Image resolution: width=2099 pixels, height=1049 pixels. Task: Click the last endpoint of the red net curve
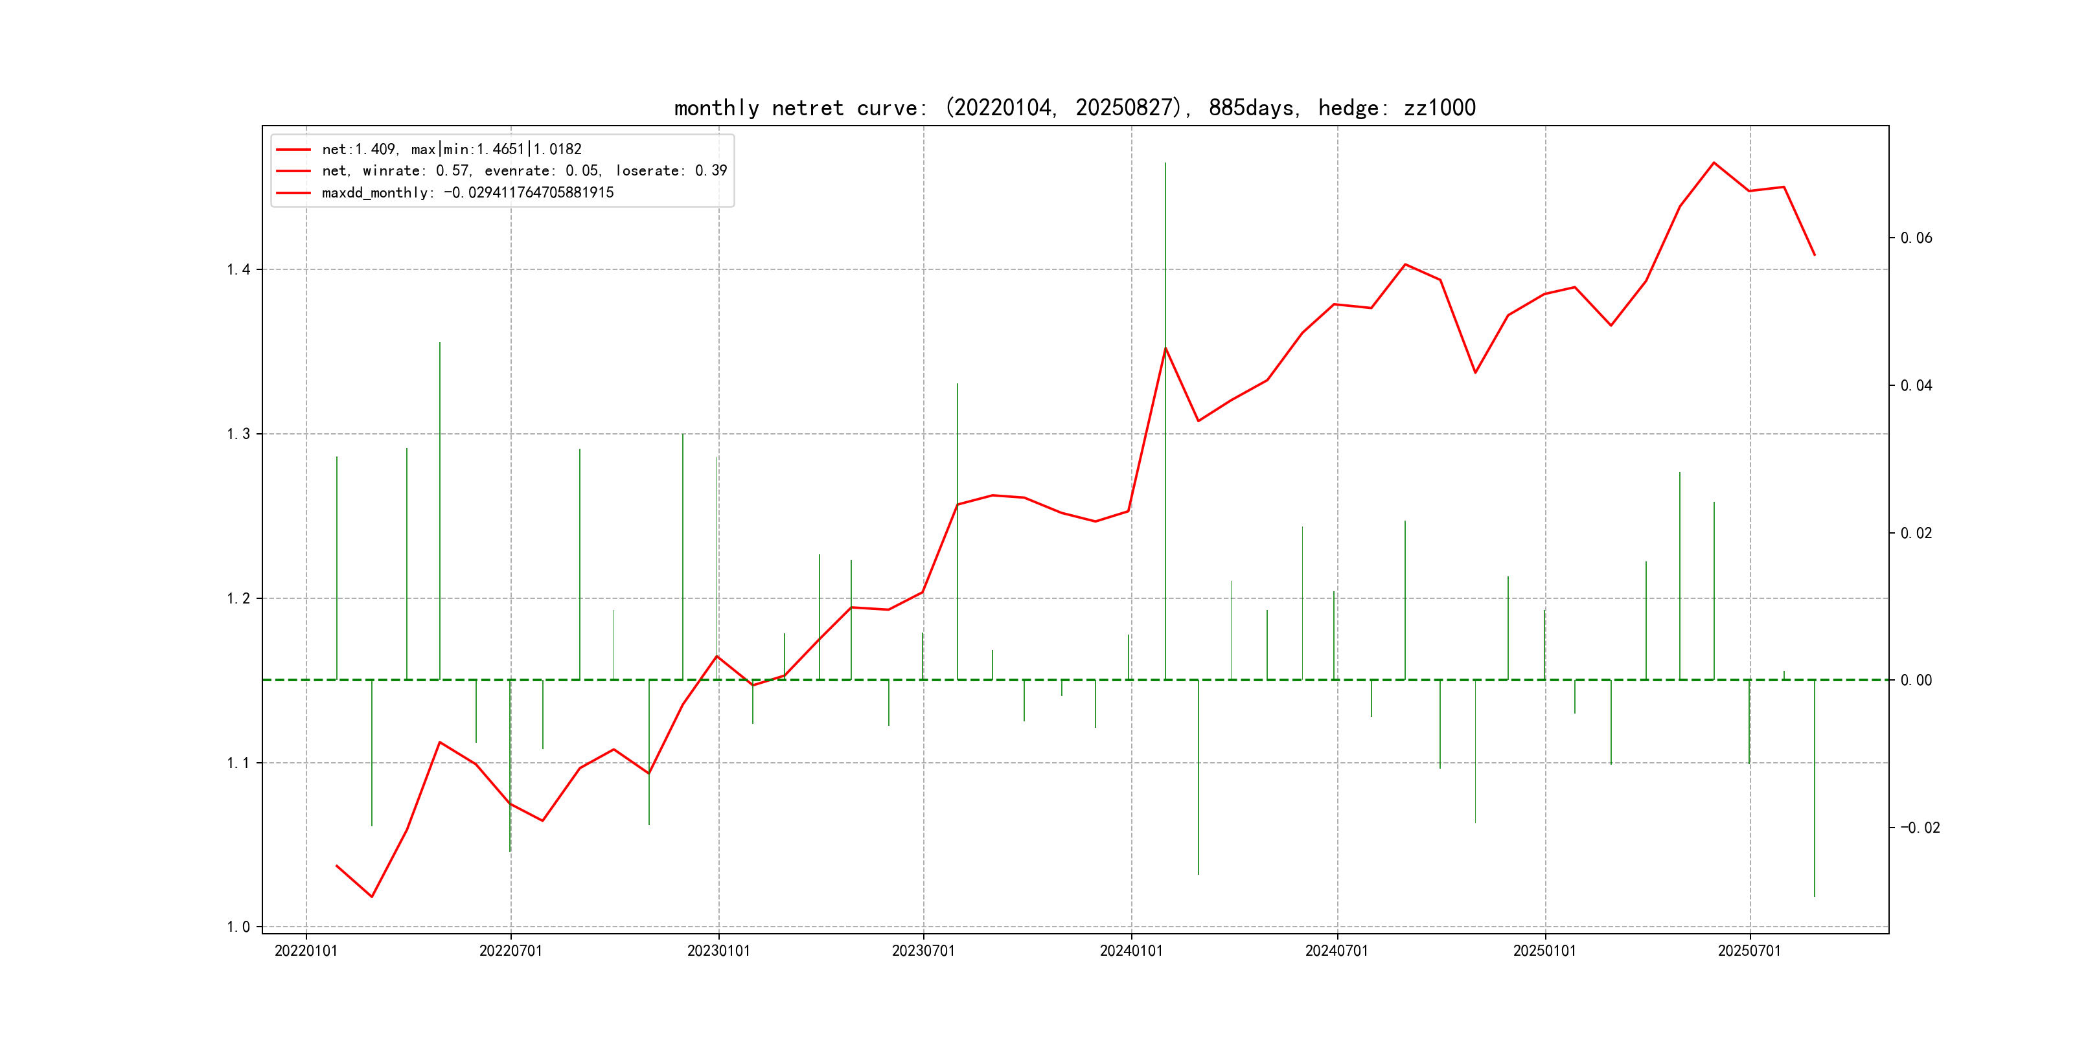point(1814,255)
